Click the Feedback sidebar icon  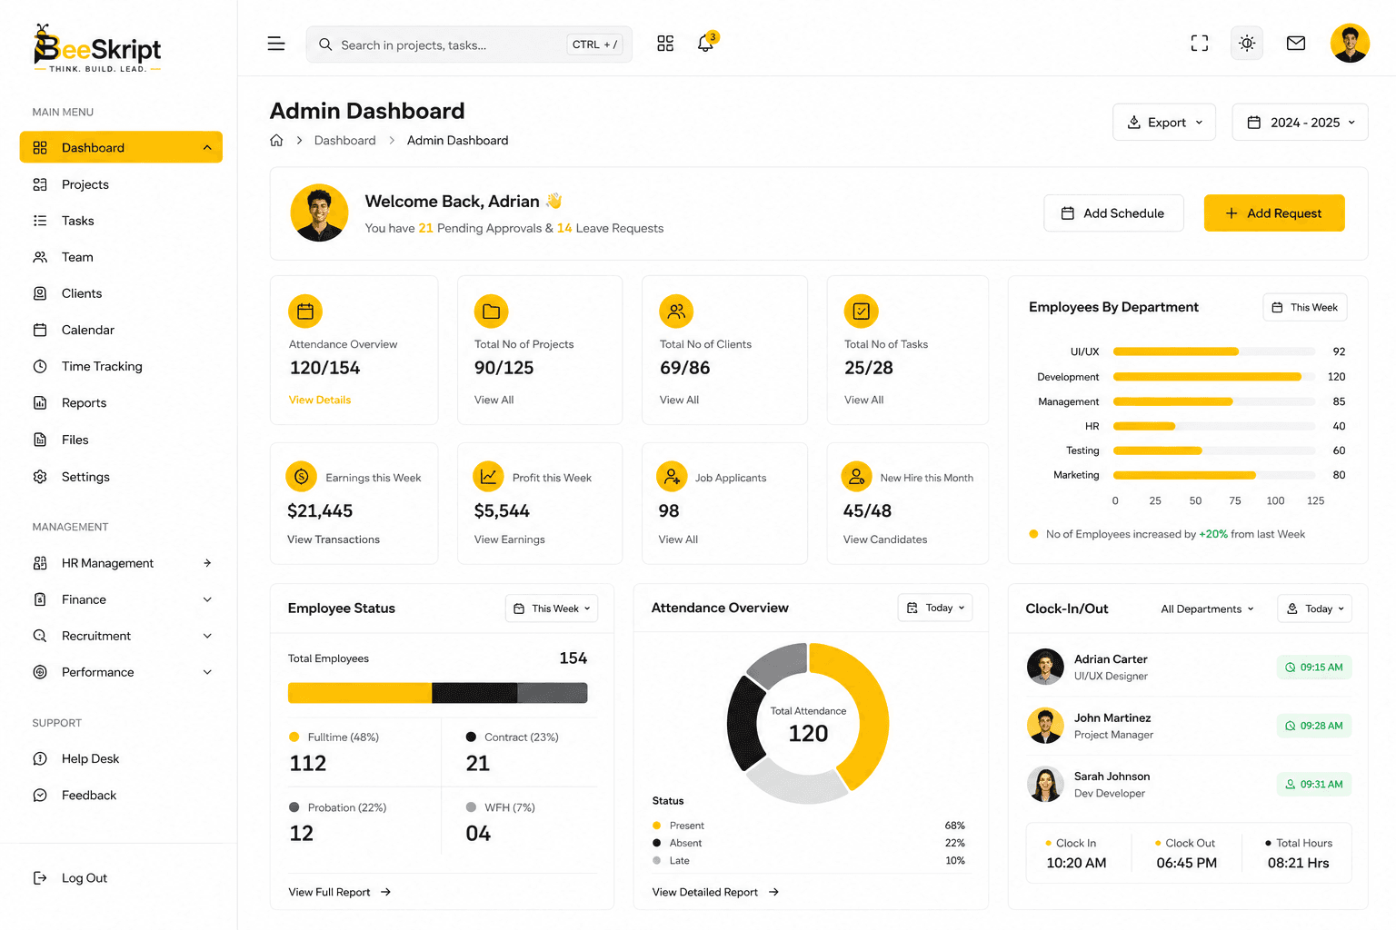tap(40, 795)
